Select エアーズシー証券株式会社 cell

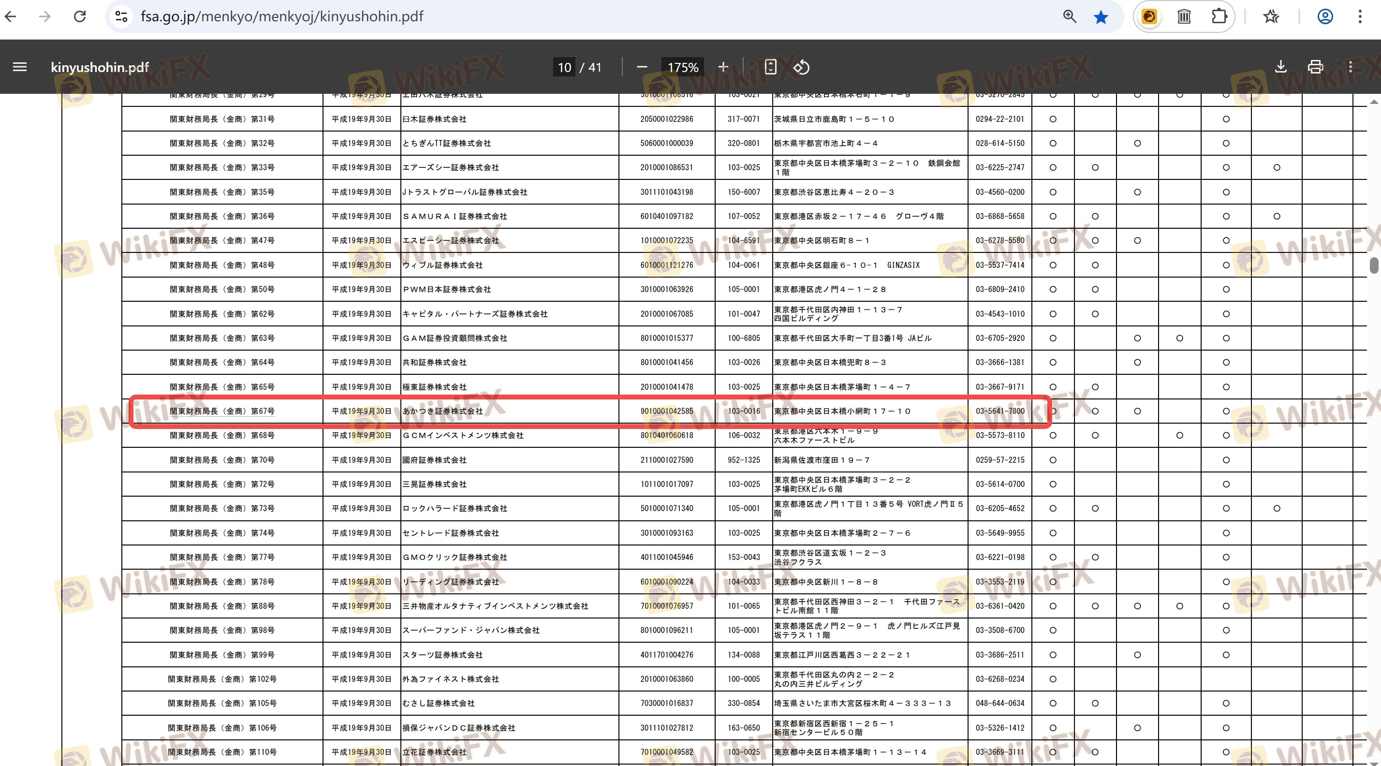[x=450, y=167]
